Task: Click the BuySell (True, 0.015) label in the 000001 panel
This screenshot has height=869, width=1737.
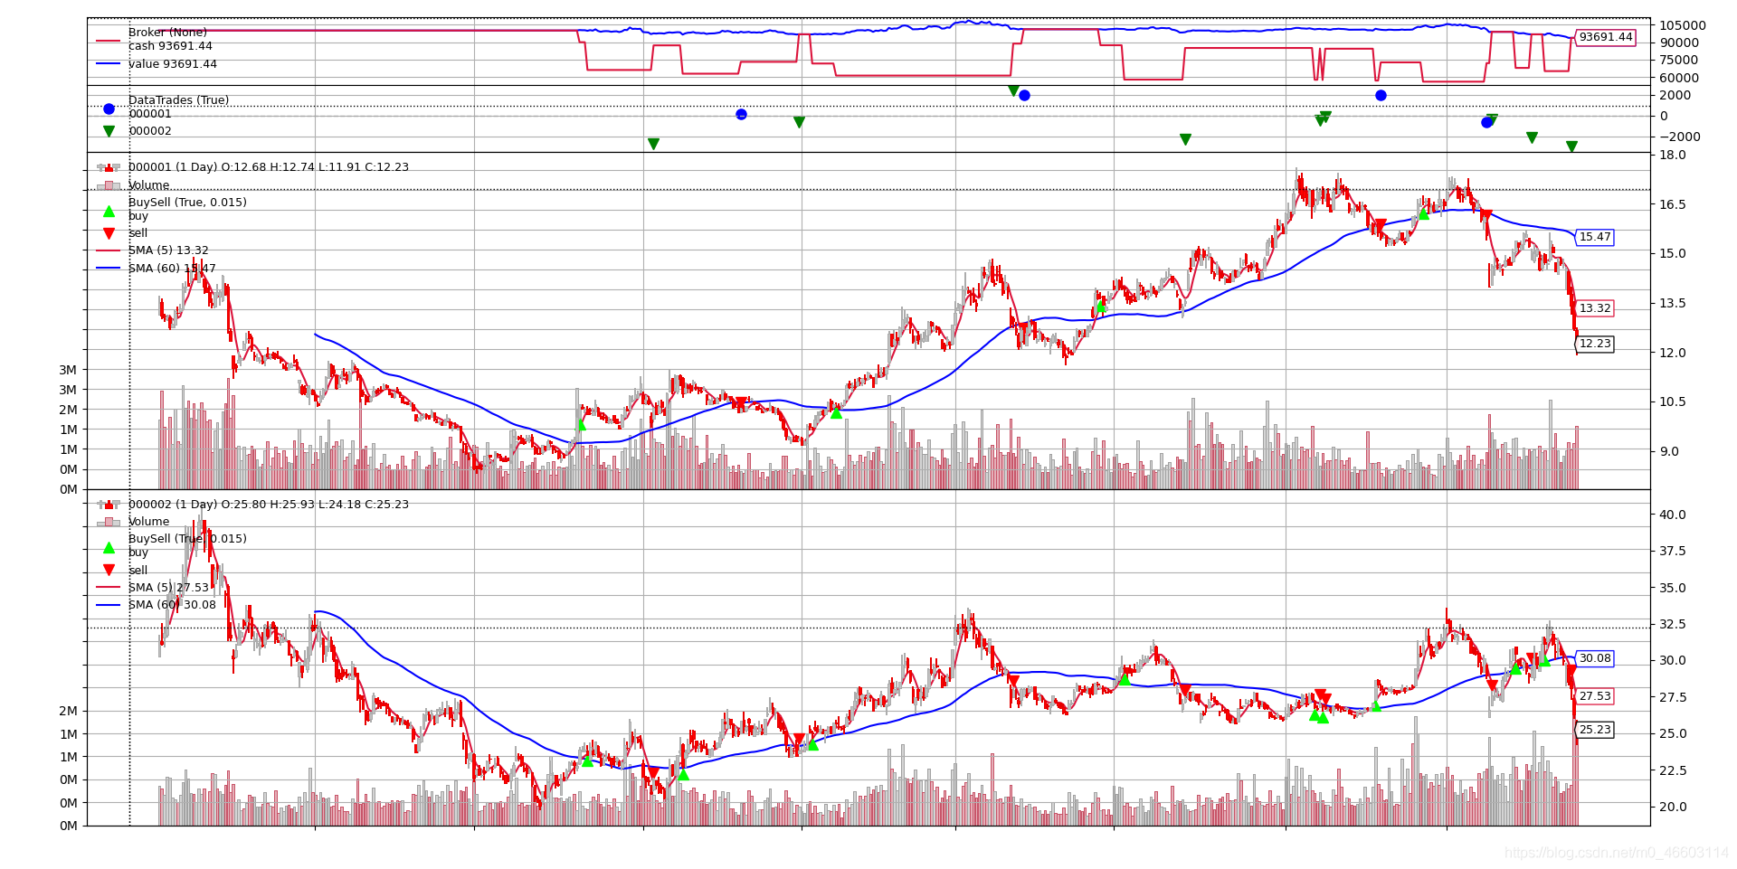Action: pos(187,203)
